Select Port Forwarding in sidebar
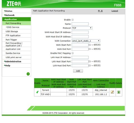Screen dimensions: 134x123 (x=13, y=23)
